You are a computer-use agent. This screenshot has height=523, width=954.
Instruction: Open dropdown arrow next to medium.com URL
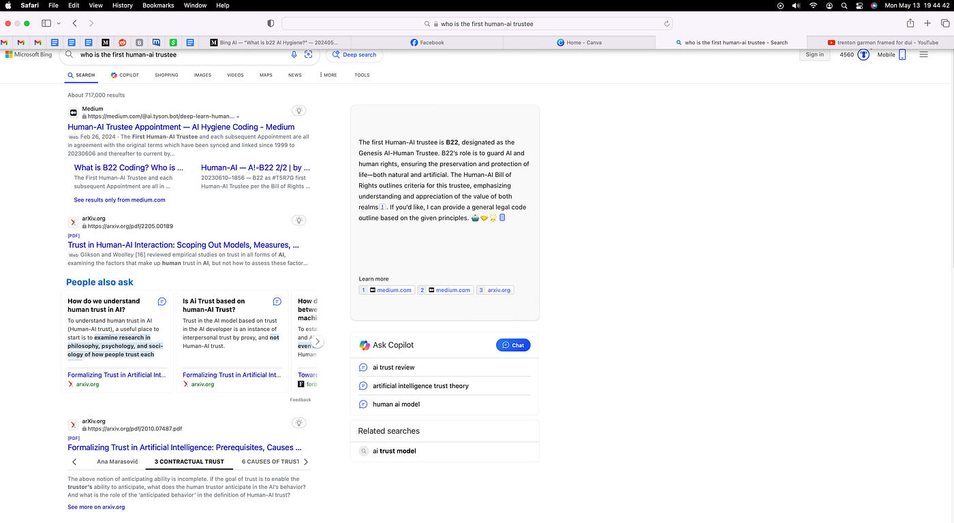click(x=238, y=117)
